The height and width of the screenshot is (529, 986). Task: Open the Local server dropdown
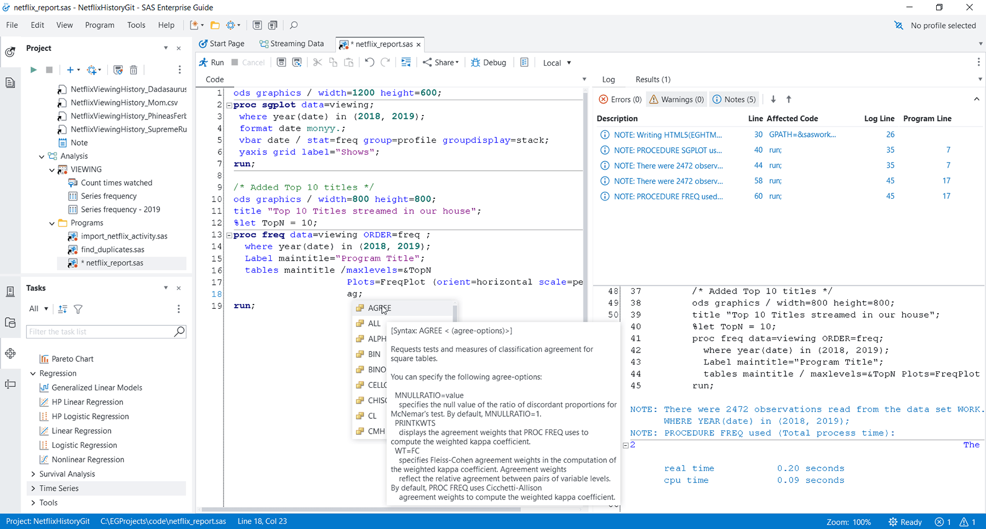(557, 63)
